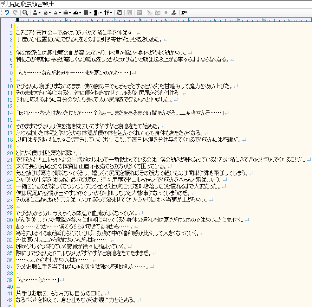The width and height of the screenshot is (312, 307).
Task: Click the grey record dot icon
Action: [166, 13]
